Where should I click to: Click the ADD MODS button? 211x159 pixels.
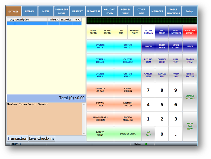point(162,32)
